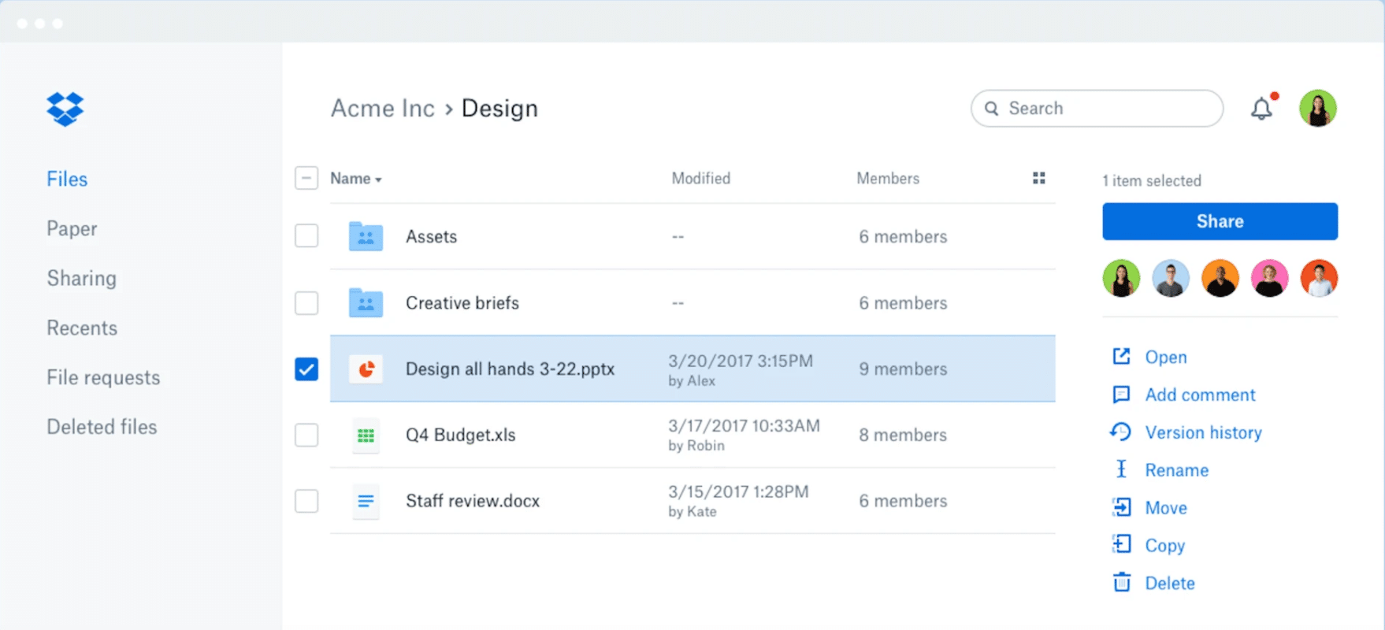Focus the Search input field
This screenshot has width=1385, height=630.
(x=1103, y=109)
